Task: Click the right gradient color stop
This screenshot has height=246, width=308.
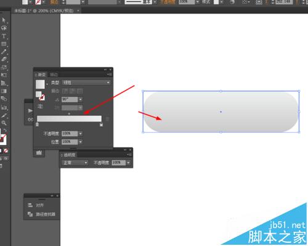Action: 101,125
